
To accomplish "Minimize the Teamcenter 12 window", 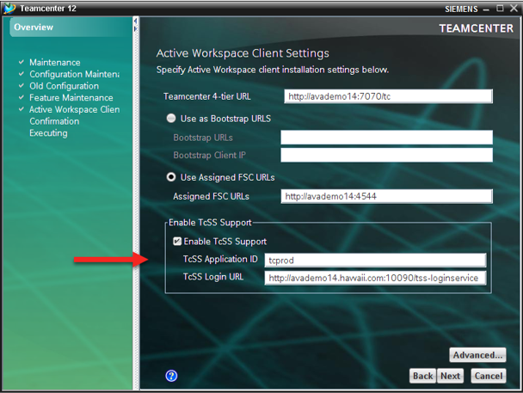I will pyautogui.click(x=486, y=9).
